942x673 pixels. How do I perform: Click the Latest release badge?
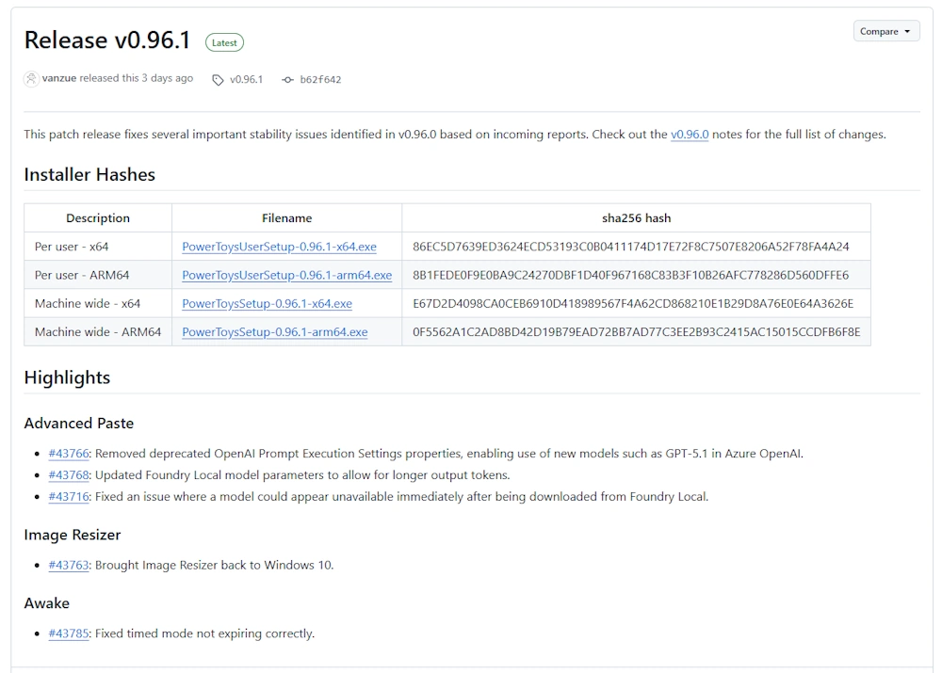224,42
